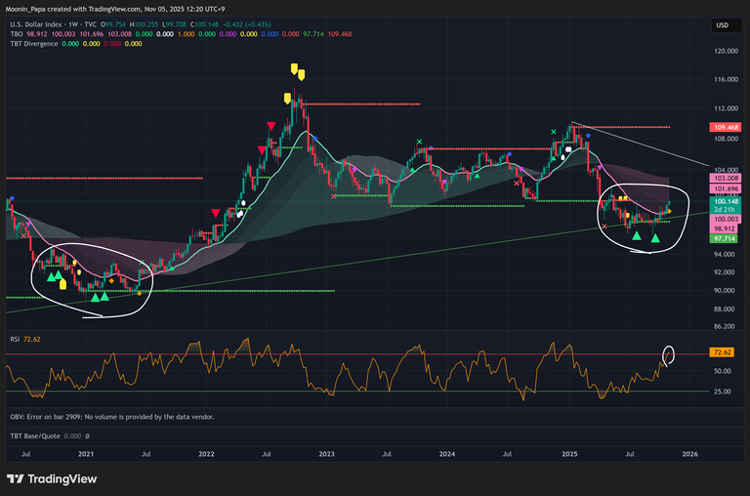750x496 pixels.
Task: Click the 2026 label on the time axis
Action: pos(689,454)
